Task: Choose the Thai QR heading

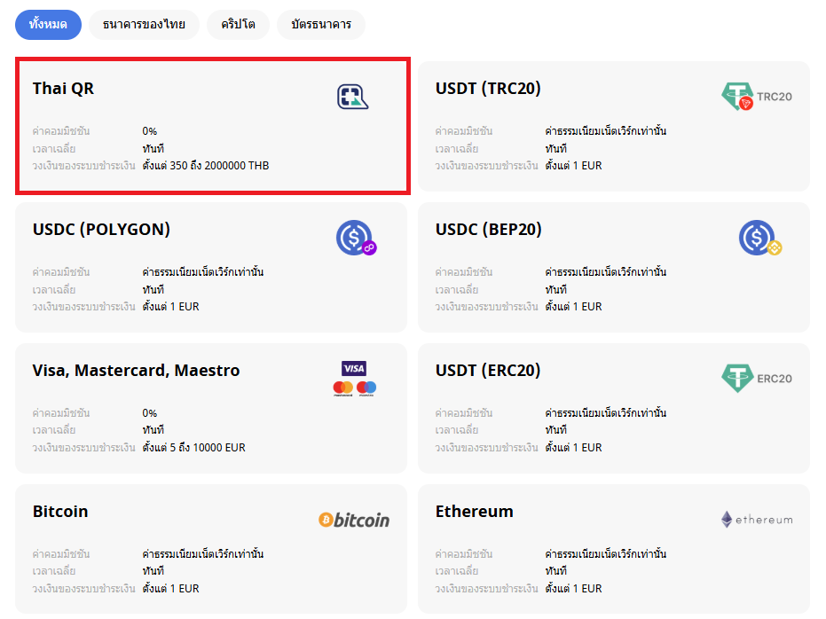Action: [x=63, y=89]
